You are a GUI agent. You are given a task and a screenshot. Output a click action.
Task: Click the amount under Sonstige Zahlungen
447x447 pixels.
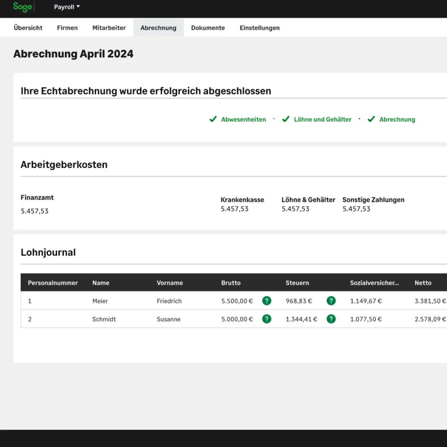click(x=356, y=209)
